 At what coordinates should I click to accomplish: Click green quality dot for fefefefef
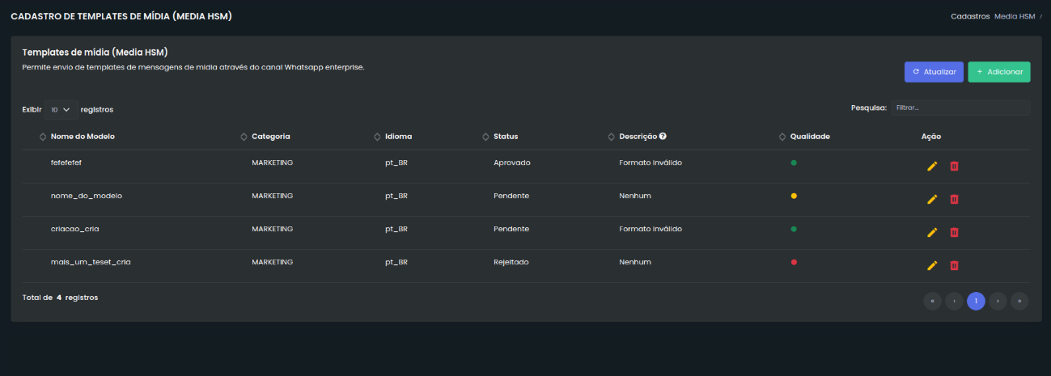point(794,163)
